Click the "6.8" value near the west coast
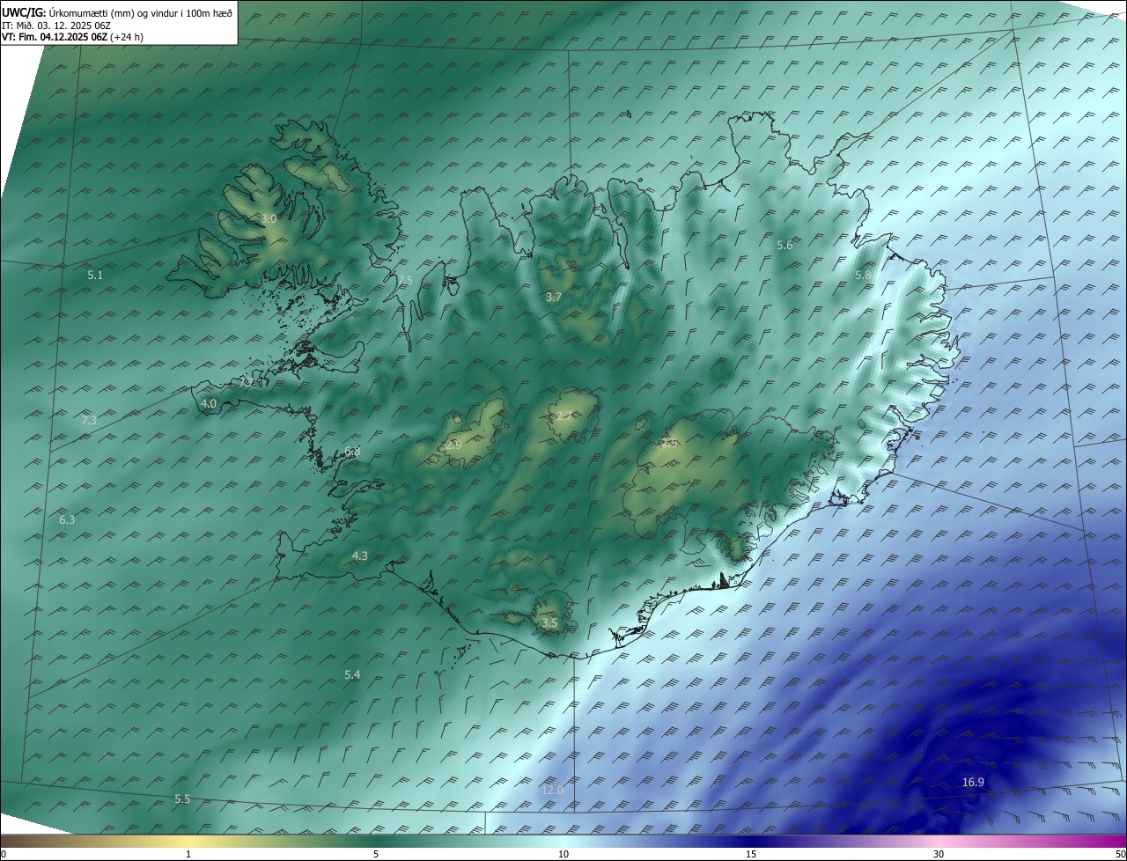The image size is (1127, 861). pyautogui.click(x=352, y=452)
